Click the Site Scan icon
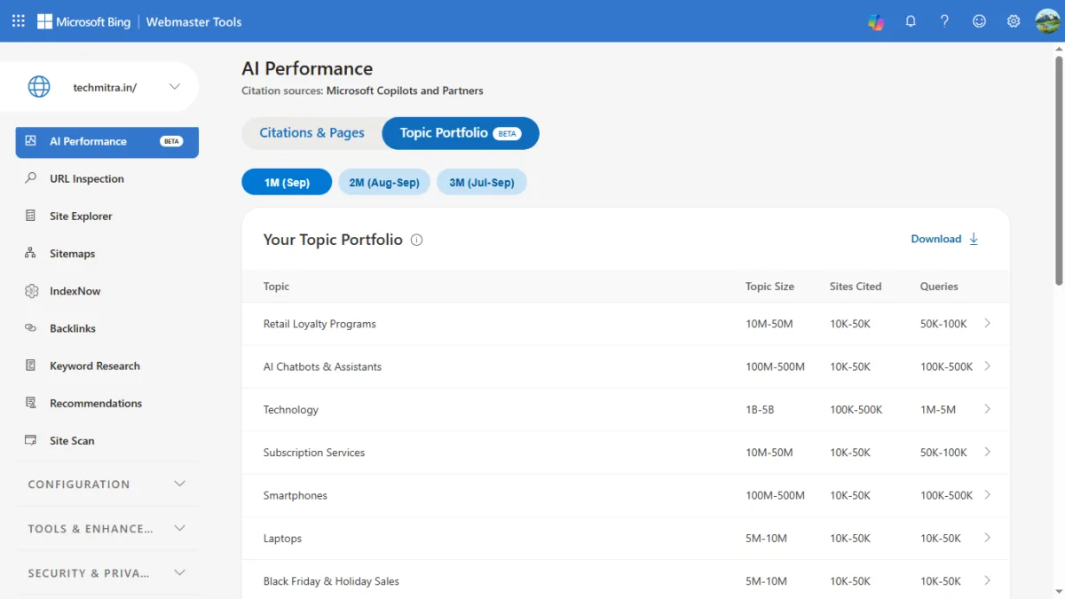 [x=31, y=440]
